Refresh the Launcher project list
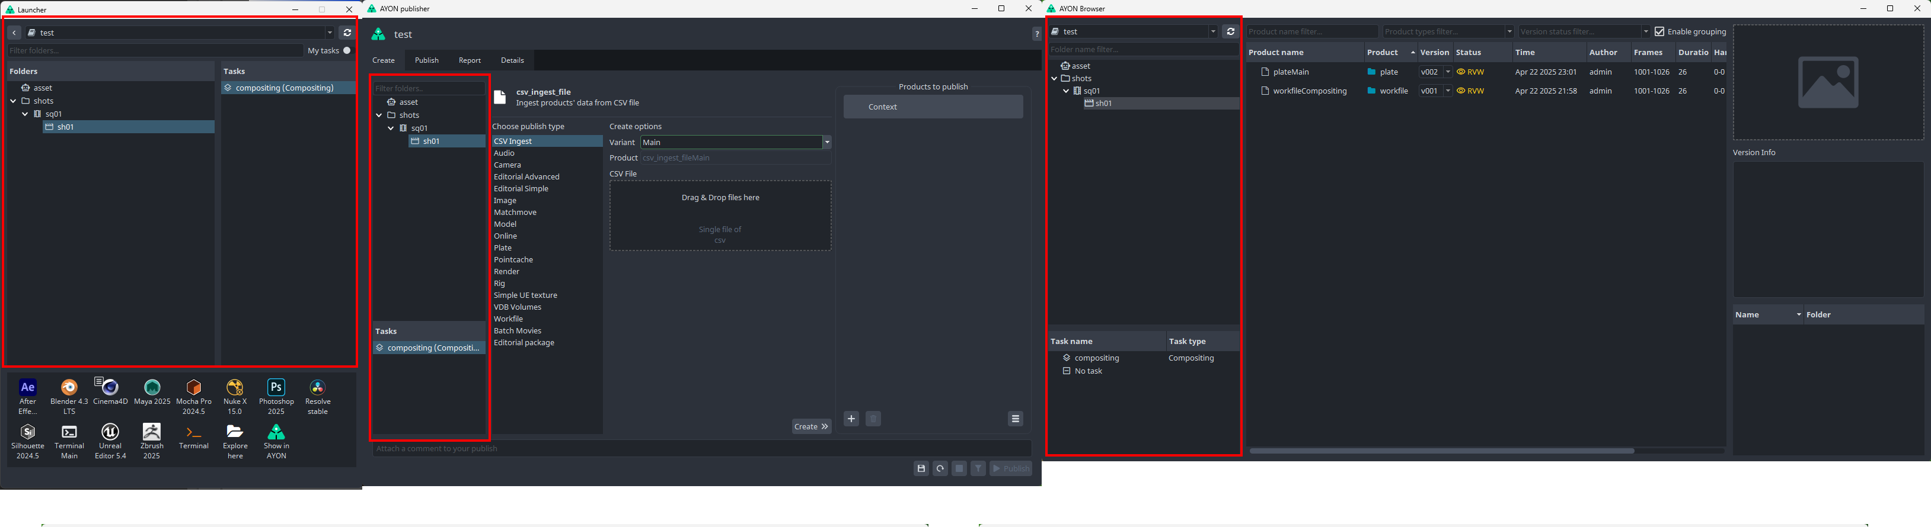The image size is (1931, 527). [x=347, y=33]
